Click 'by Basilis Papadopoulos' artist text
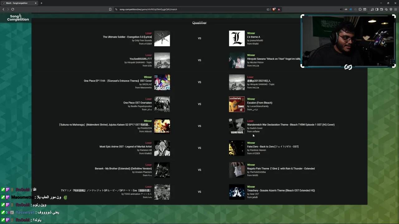This screenshot has width=399, height=224. point(140,106)
